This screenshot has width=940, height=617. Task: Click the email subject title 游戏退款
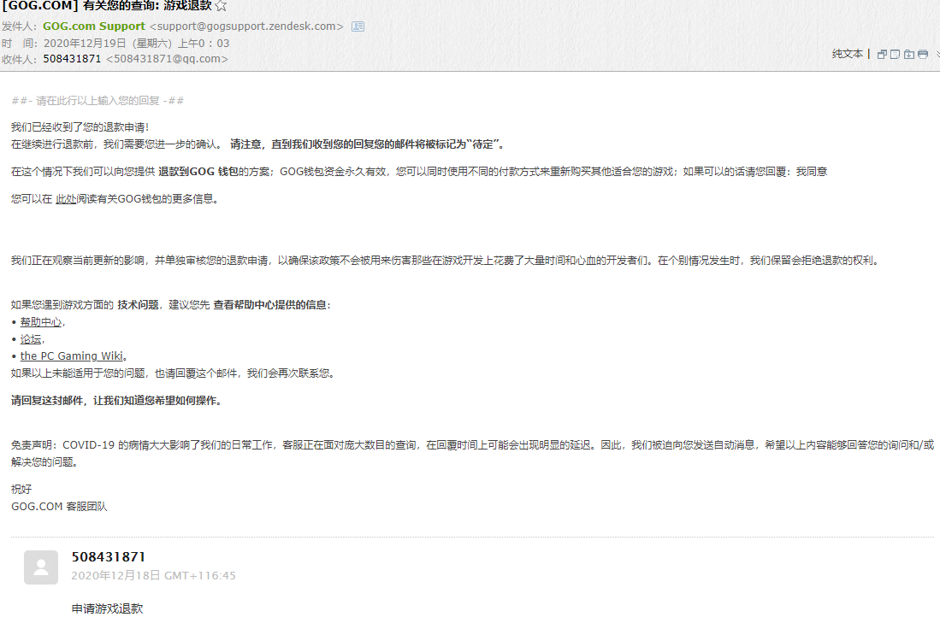pyautogui.click(x=107, y=6)
